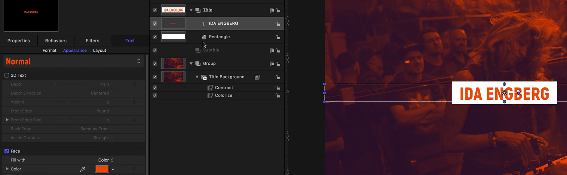Viewport: 567px width, 175px height.
Task: Toggle the Subtitle group checkbox
Action: coord(155,50)
